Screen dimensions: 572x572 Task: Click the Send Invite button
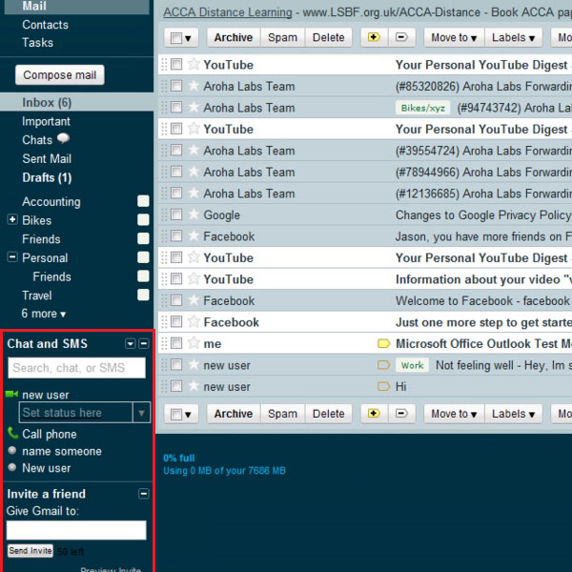[31, 550]
